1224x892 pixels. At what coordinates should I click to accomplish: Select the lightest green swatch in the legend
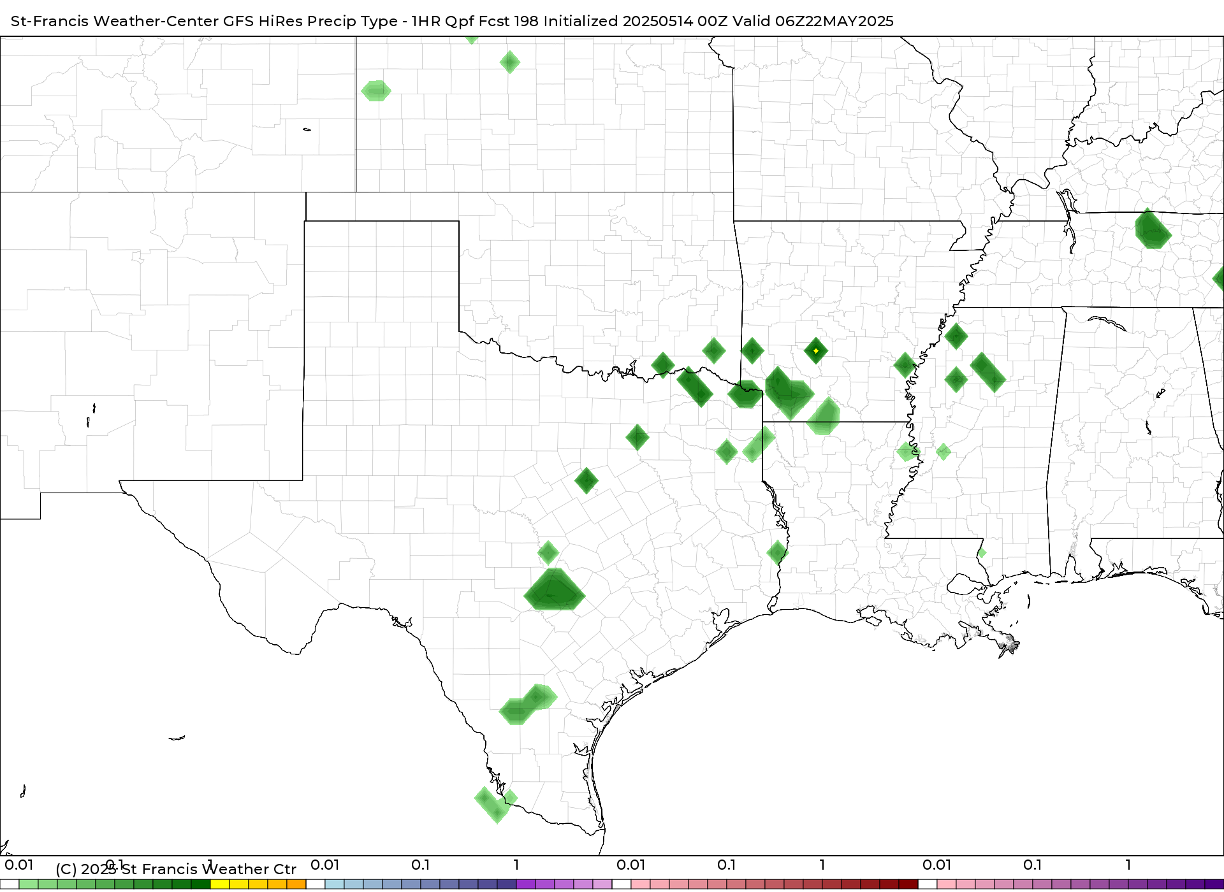[29, 884]
